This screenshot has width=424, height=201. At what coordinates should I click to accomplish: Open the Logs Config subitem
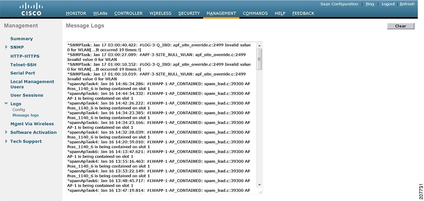click(19, 110)
